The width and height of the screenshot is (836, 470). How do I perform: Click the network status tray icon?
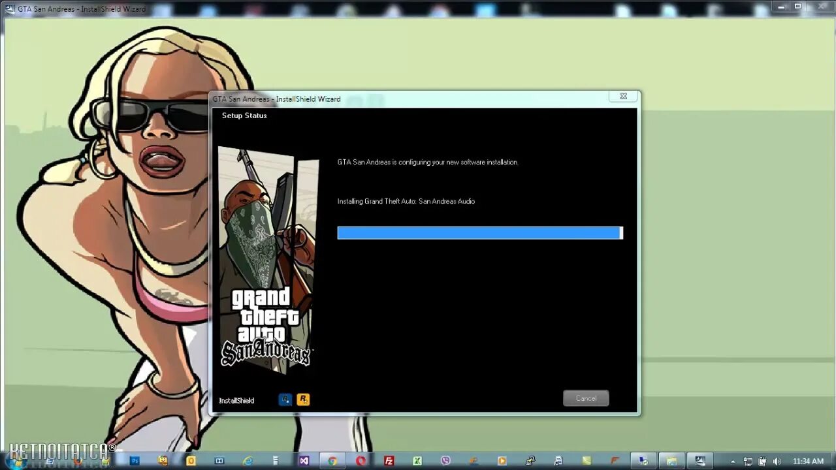click(x=748, y=462)
